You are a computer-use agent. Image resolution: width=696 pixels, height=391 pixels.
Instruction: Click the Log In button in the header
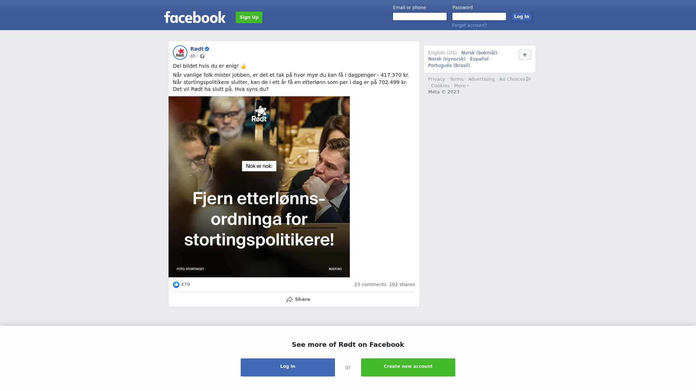[522, 17]
